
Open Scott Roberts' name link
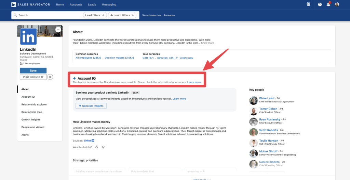pyautogui.click(x=269, y=130)
